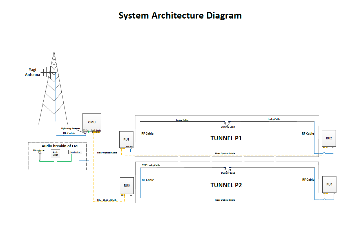Select the Audio breakin of FM heading
357x231 pixels.
(x=59, y=146)
